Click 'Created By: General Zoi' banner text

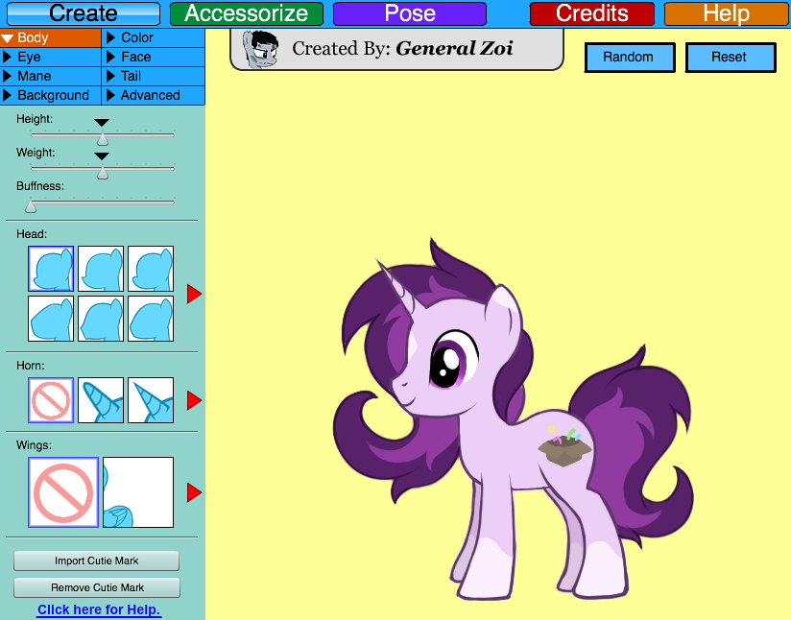coord(402,48)
